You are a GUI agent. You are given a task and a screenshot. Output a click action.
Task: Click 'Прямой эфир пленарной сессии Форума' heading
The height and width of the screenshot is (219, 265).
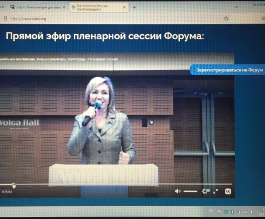[105, 36]
